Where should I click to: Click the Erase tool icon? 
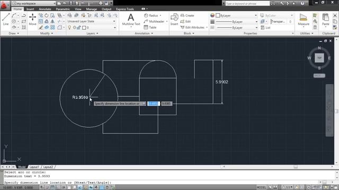41,27
